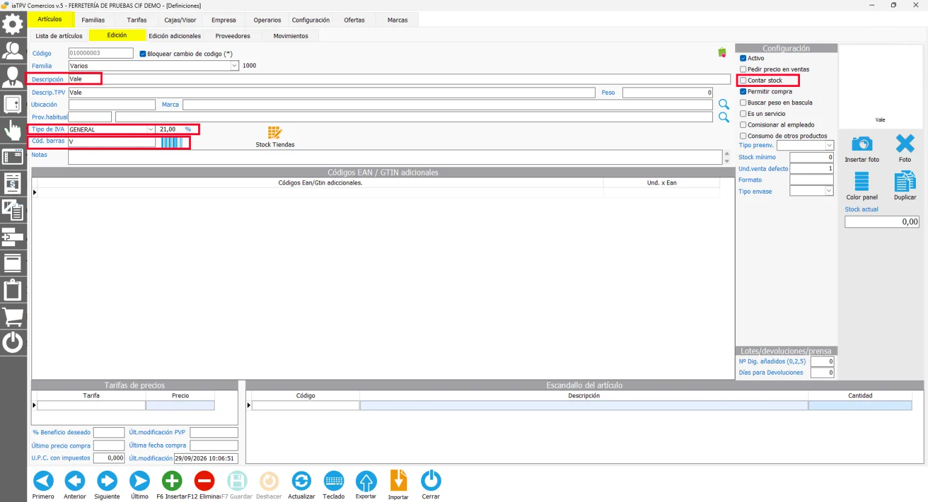Insert a photo with the camera icon

[862, 144]
